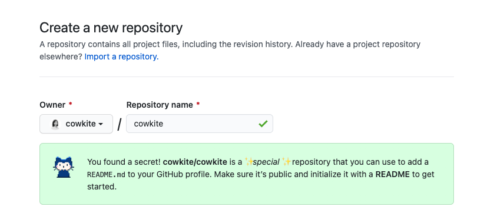The height and width of the screenshot is (213, 484).
Task: Click the Repository name field label
Action: (x=160, y=105)
